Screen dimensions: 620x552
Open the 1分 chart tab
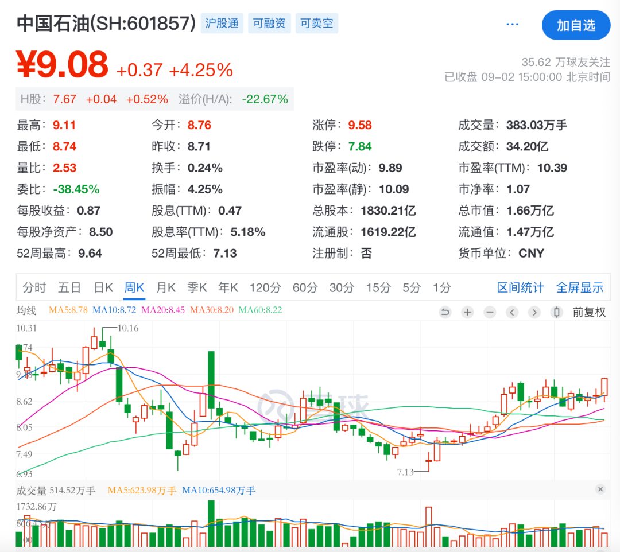coord(441,287)
